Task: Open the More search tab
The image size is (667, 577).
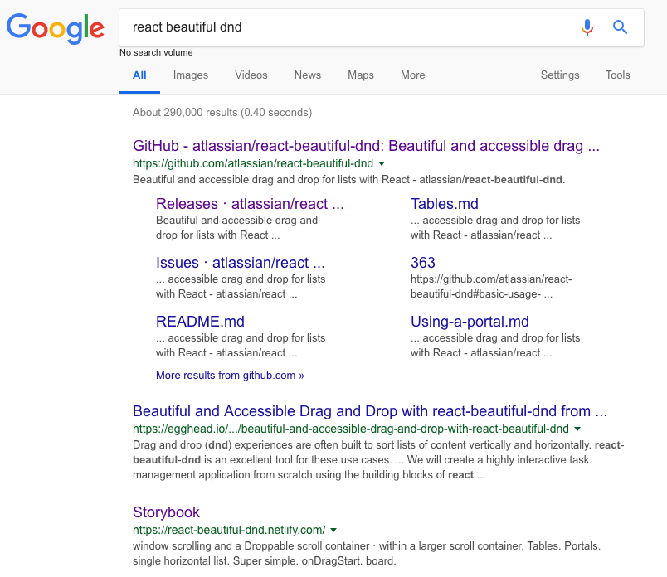Action: coord(412,75)
